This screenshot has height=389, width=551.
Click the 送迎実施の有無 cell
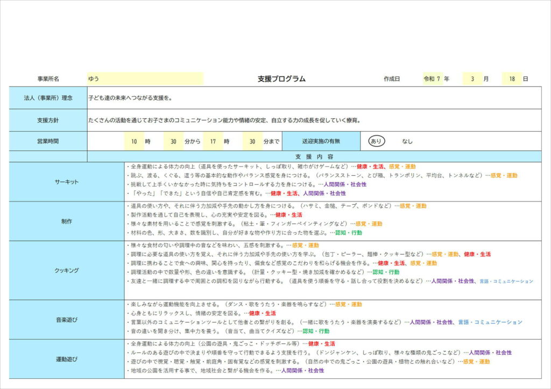pyautogui.click(x=321, y=141)
